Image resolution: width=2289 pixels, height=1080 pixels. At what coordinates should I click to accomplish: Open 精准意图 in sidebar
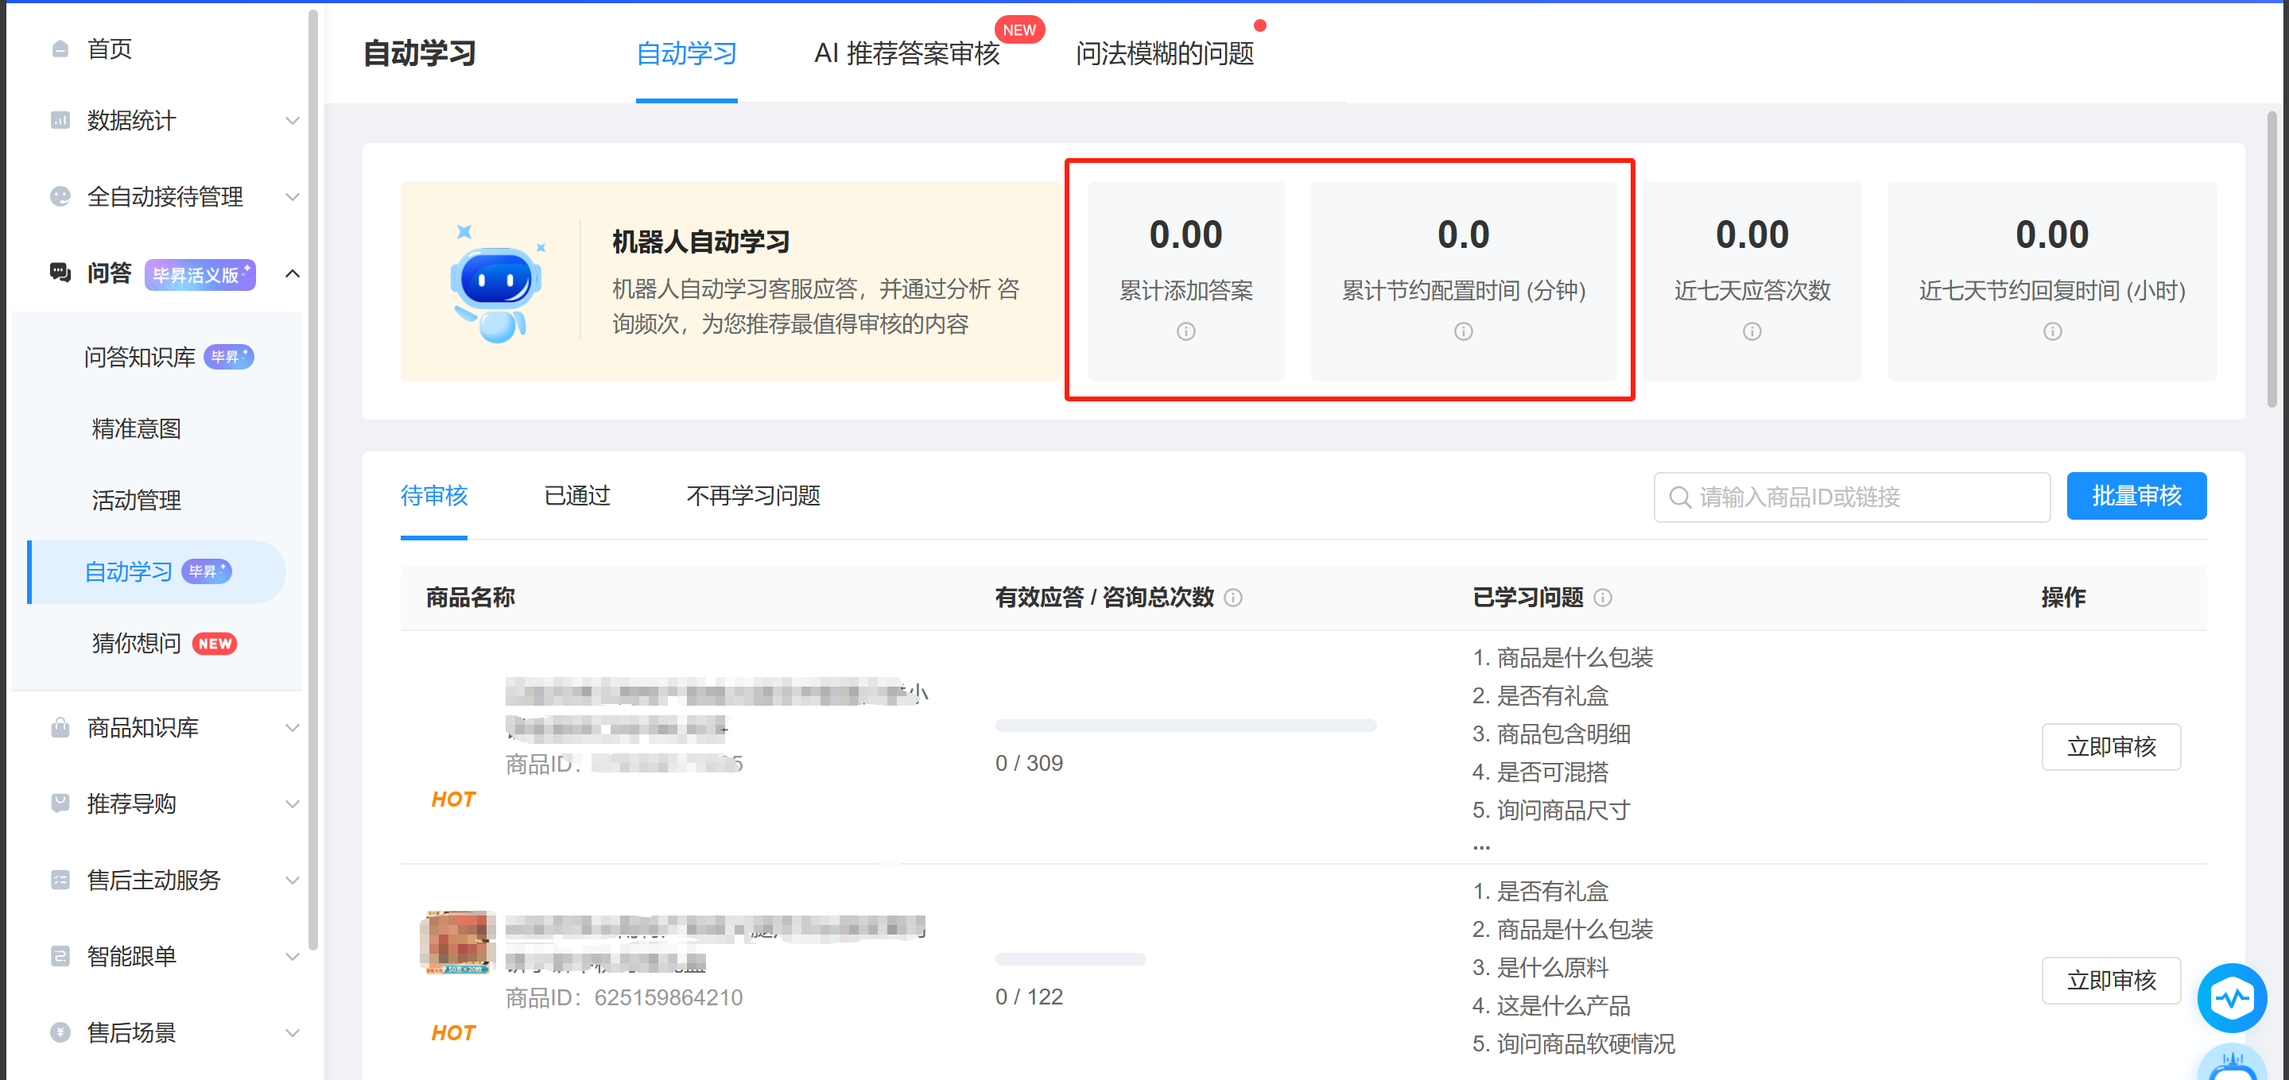pos(136,429)
